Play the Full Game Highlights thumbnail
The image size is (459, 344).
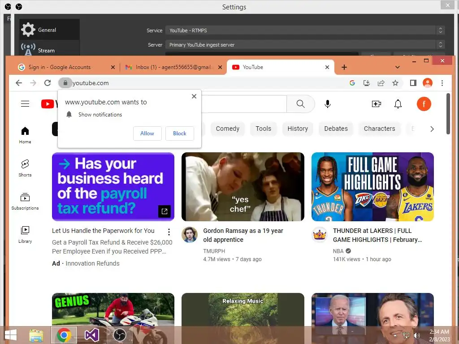tap(372, 187)
